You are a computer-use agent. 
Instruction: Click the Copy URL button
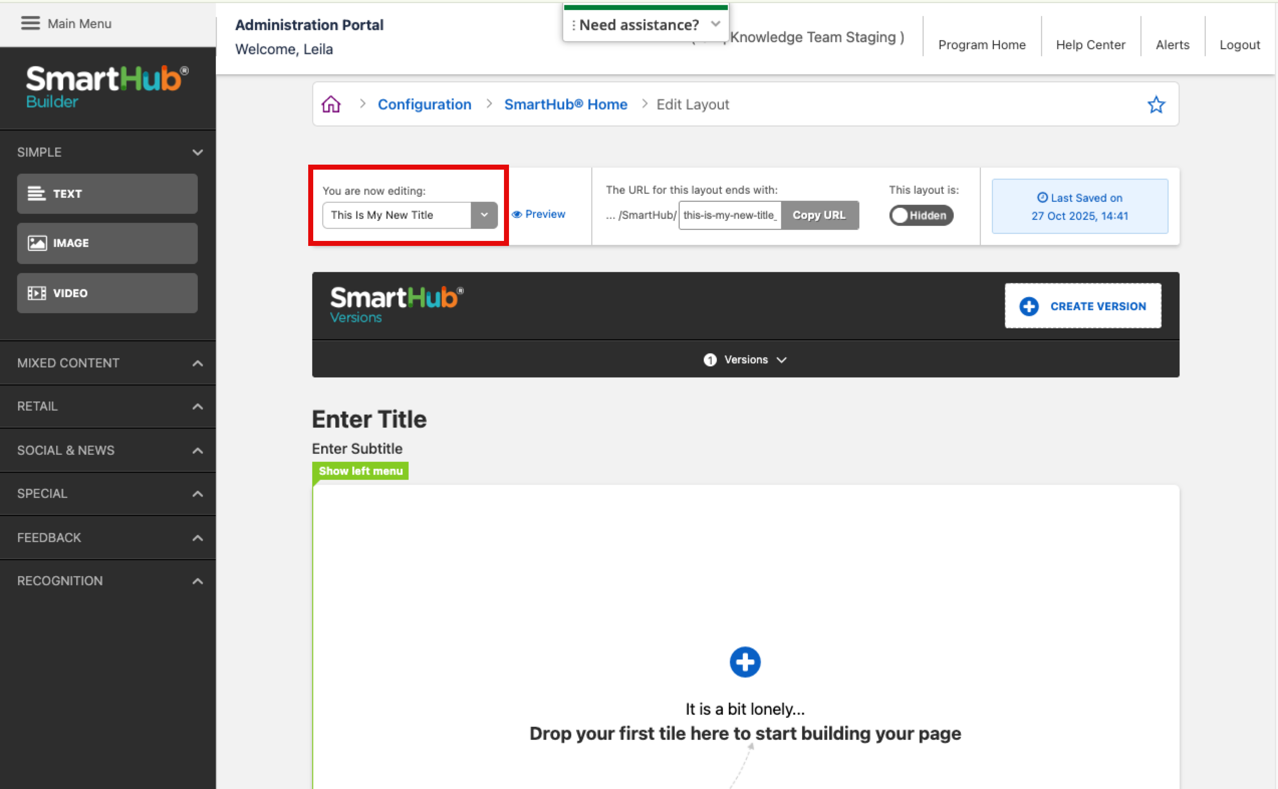click(819, 215)
